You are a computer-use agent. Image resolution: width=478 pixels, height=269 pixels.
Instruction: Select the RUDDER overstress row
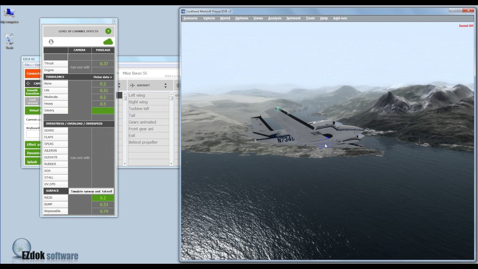tap(56, 164)
